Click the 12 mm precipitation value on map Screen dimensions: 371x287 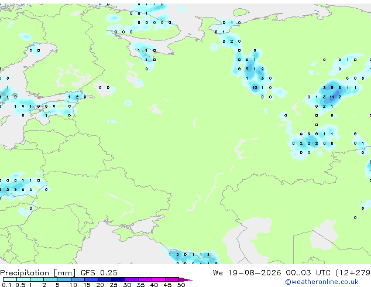pyautogui.click(x=255, y=88)
